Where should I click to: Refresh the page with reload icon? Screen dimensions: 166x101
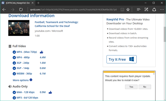pyautogui.click(x=21, y=10)
